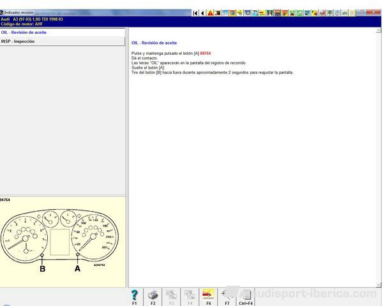The width and height of the screenshot is (383, 306).
Task: Click the F6 red car icon
Action: click(x=208, y=297)
